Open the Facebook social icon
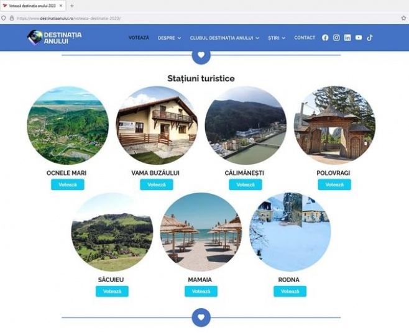 point(325,38)
